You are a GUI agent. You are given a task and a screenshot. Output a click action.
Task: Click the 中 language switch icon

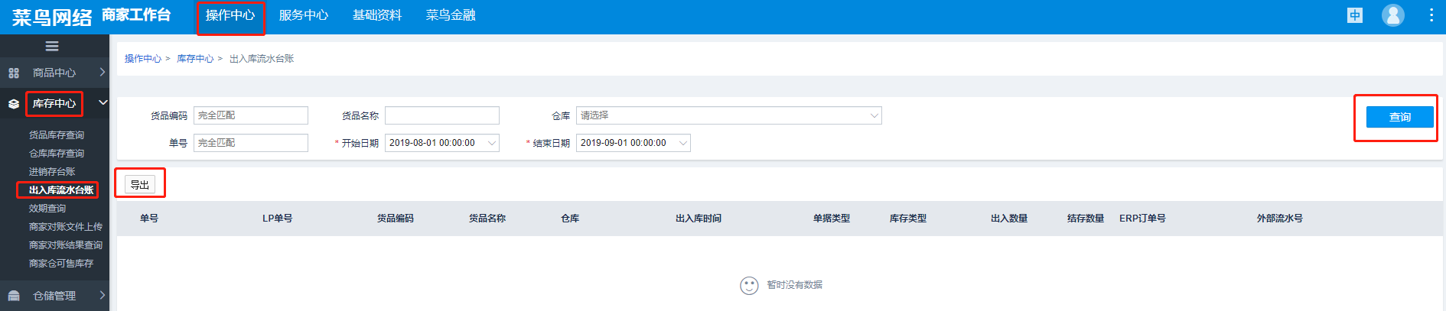(x=1355, y=15)
